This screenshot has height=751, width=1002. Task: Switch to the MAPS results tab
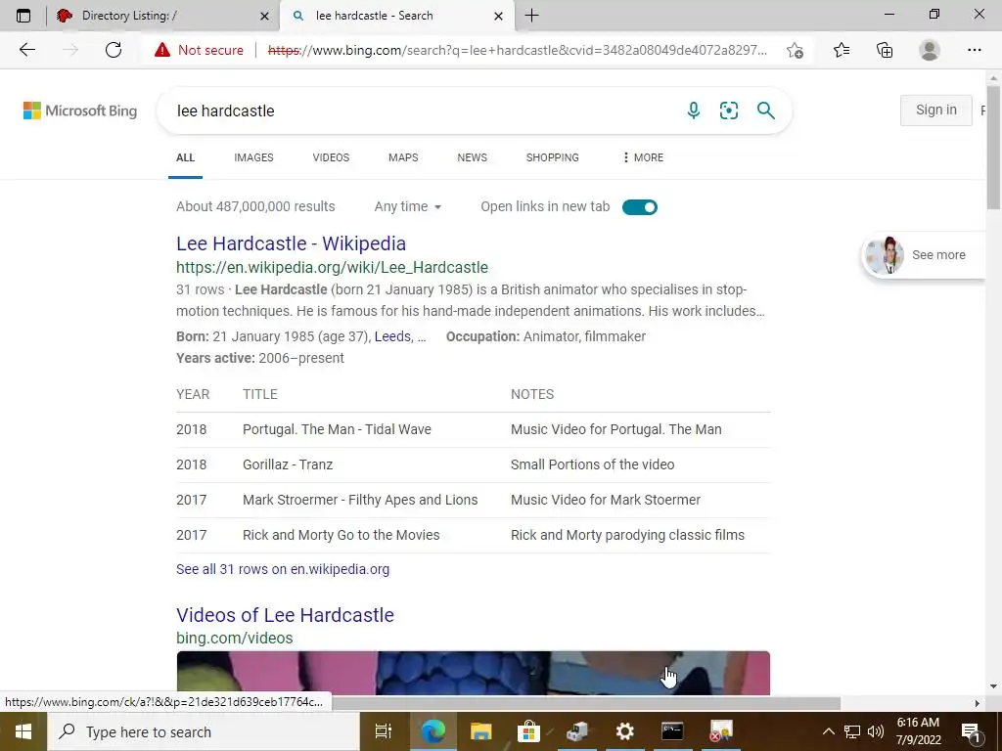point(403,157)
